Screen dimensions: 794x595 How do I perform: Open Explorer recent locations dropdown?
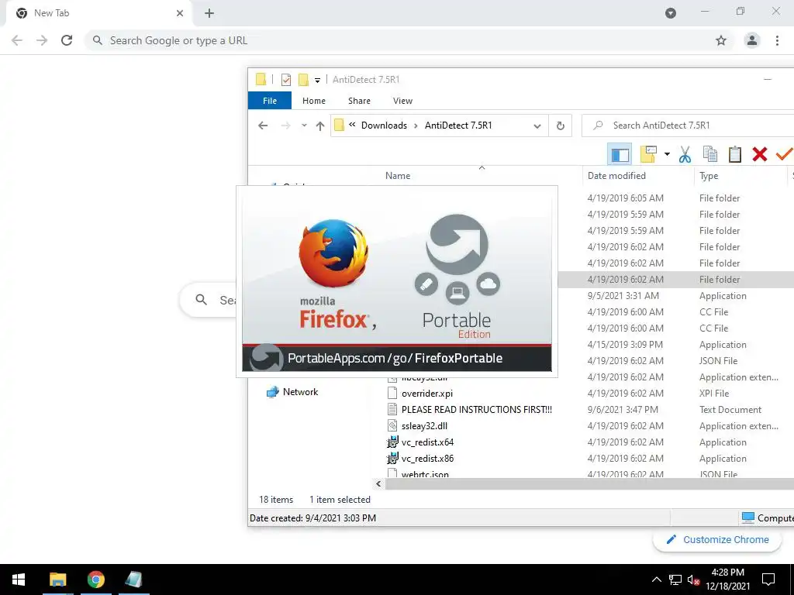pos(304,126)
